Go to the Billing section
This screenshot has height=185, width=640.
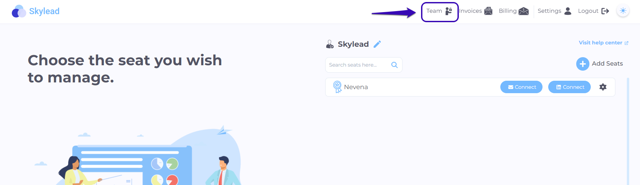[513, 11]
